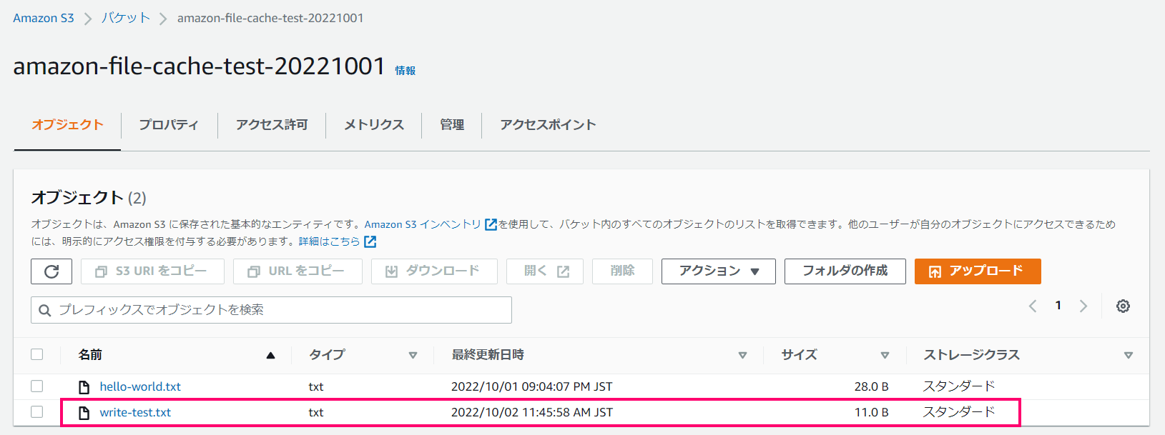Screen dimensions: 1165x435
Task: Switch to the メトリクス tab
Action: point(373,125)
